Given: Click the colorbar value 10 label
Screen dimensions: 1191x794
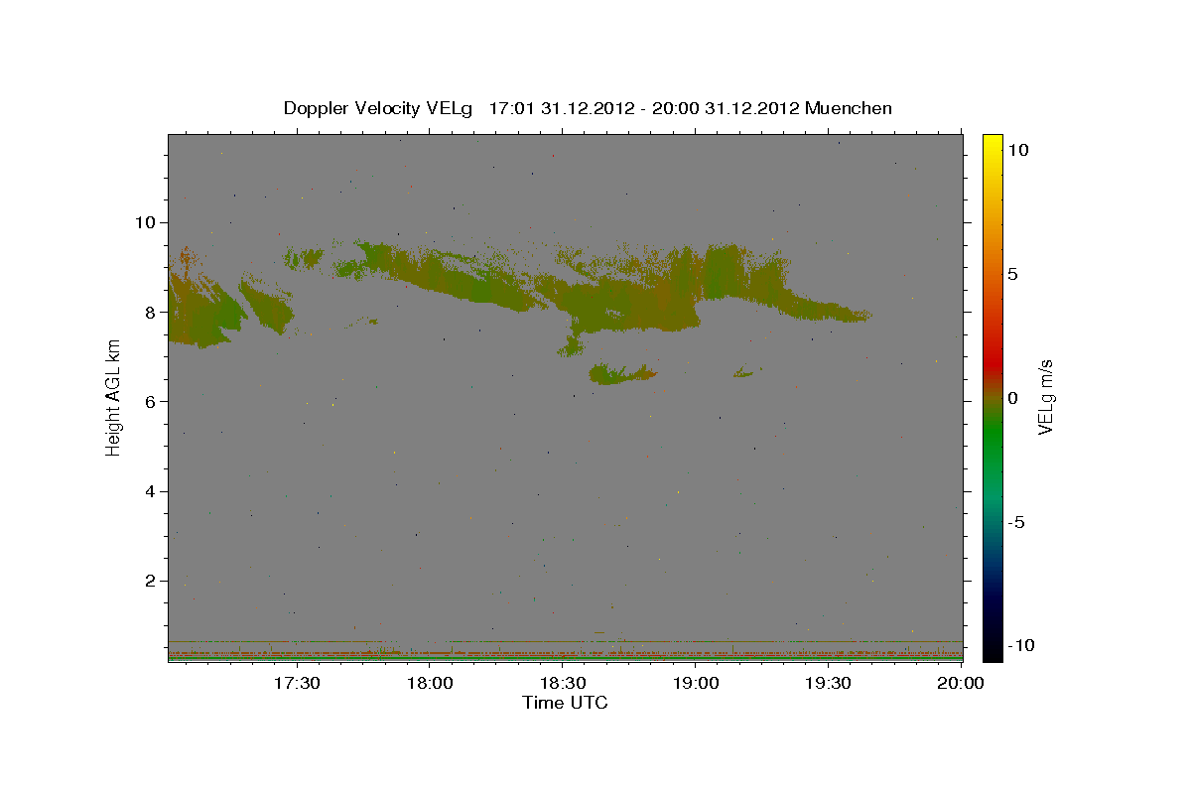Looking at the screenshot, I should [1018, 150].
